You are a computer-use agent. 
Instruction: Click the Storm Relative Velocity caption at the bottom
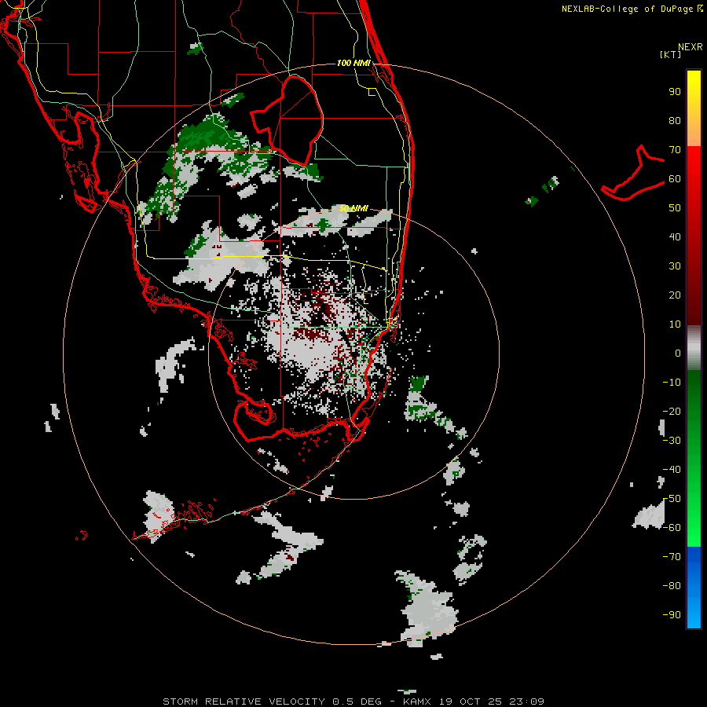(353, 702)
